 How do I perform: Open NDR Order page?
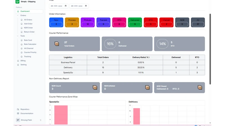[28, 28]
